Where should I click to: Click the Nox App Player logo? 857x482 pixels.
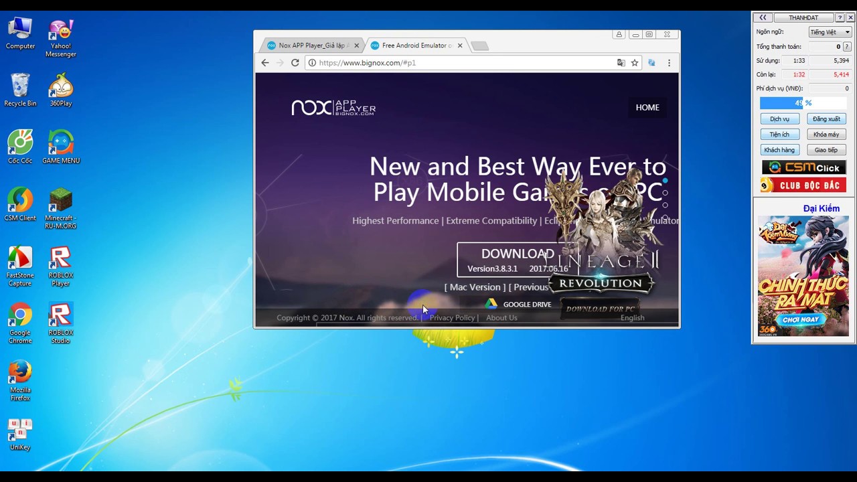click(x=333, y=107)
